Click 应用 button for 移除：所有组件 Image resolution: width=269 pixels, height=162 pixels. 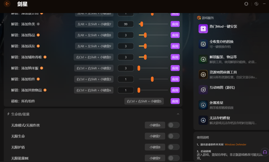tap(175, 101)
